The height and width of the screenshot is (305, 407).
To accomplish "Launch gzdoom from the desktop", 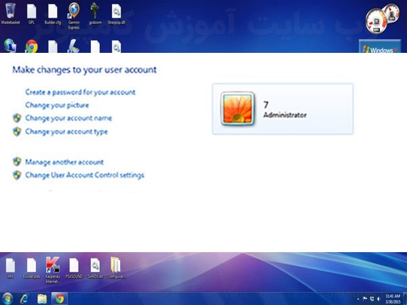I will pyautogui.click(x=94, y=12).
